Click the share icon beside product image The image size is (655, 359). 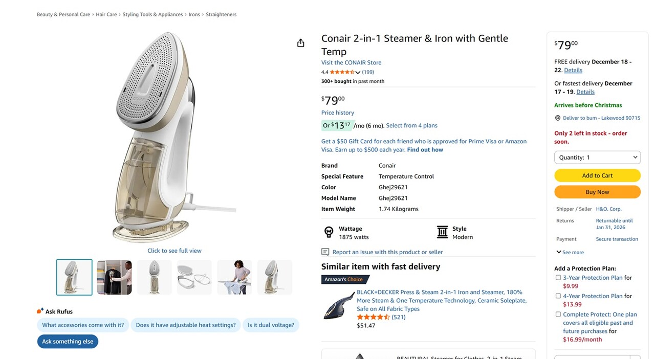[x=301, y=43]
